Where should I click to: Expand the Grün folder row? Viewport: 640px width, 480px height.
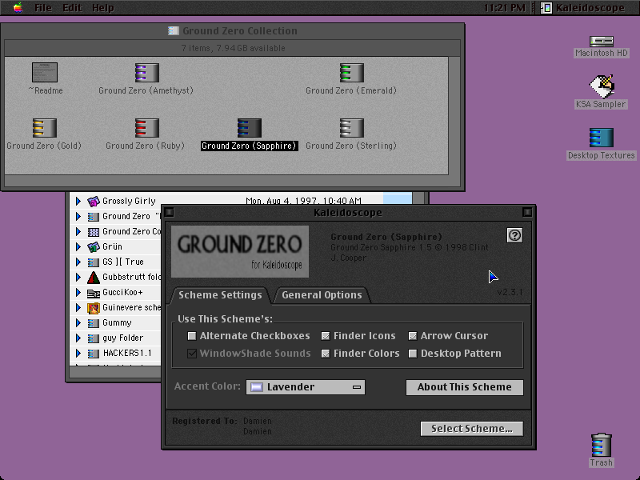click(x=78, y=246)
